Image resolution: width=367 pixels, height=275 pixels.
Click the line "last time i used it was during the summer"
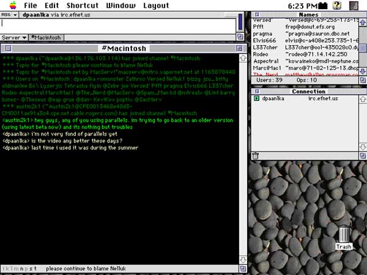point(70,148)
